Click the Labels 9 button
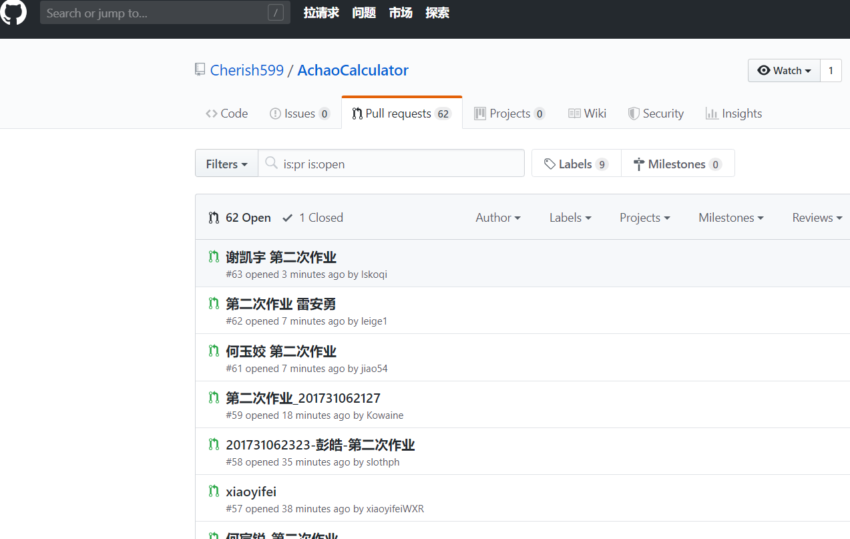The image size is (850, 539). point(576,164)
